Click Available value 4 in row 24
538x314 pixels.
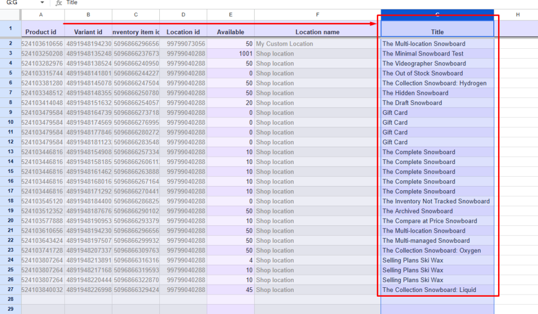231,260
